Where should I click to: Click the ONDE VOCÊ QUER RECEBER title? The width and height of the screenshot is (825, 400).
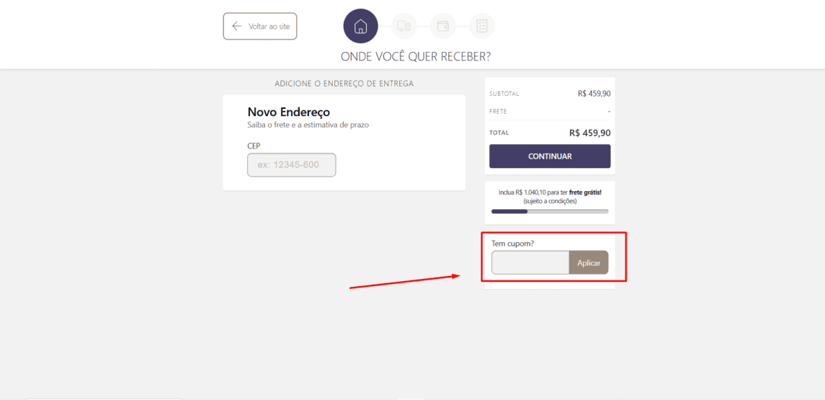pos(416,57)
